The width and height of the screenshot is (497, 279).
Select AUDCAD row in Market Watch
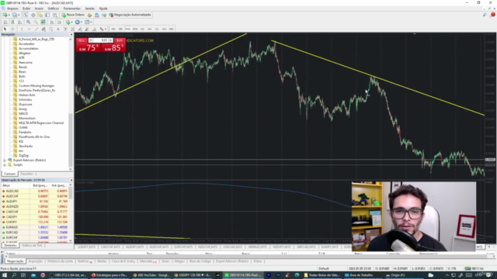(x=35, y=191)
